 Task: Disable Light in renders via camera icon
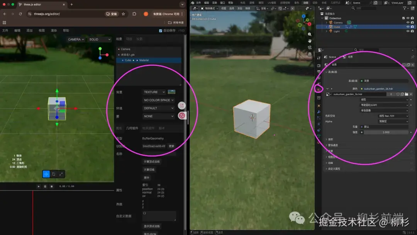[x=412, y=31]
